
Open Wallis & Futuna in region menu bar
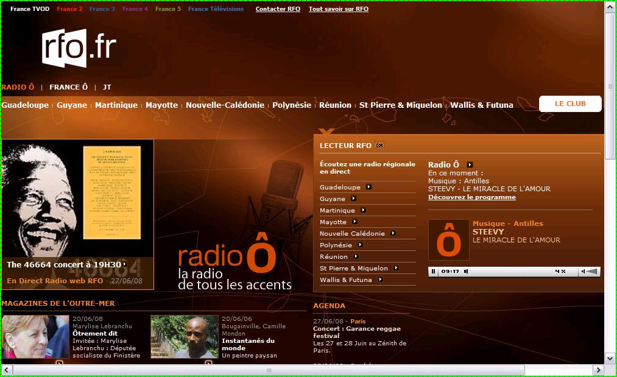482,105
